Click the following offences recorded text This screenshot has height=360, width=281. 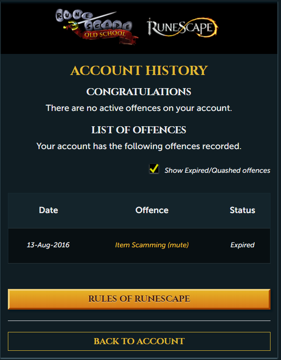139,146
